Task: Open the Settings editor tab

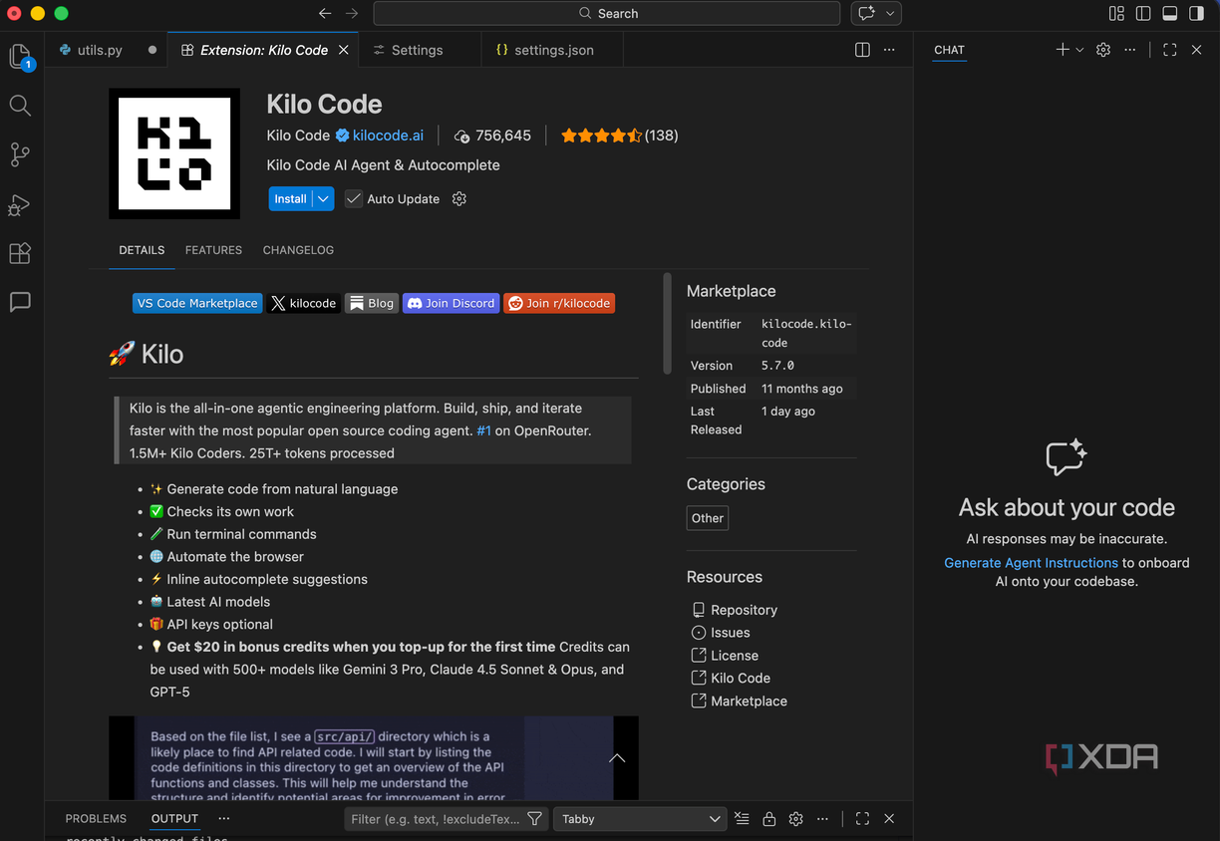Action: (x=417, y=50)
